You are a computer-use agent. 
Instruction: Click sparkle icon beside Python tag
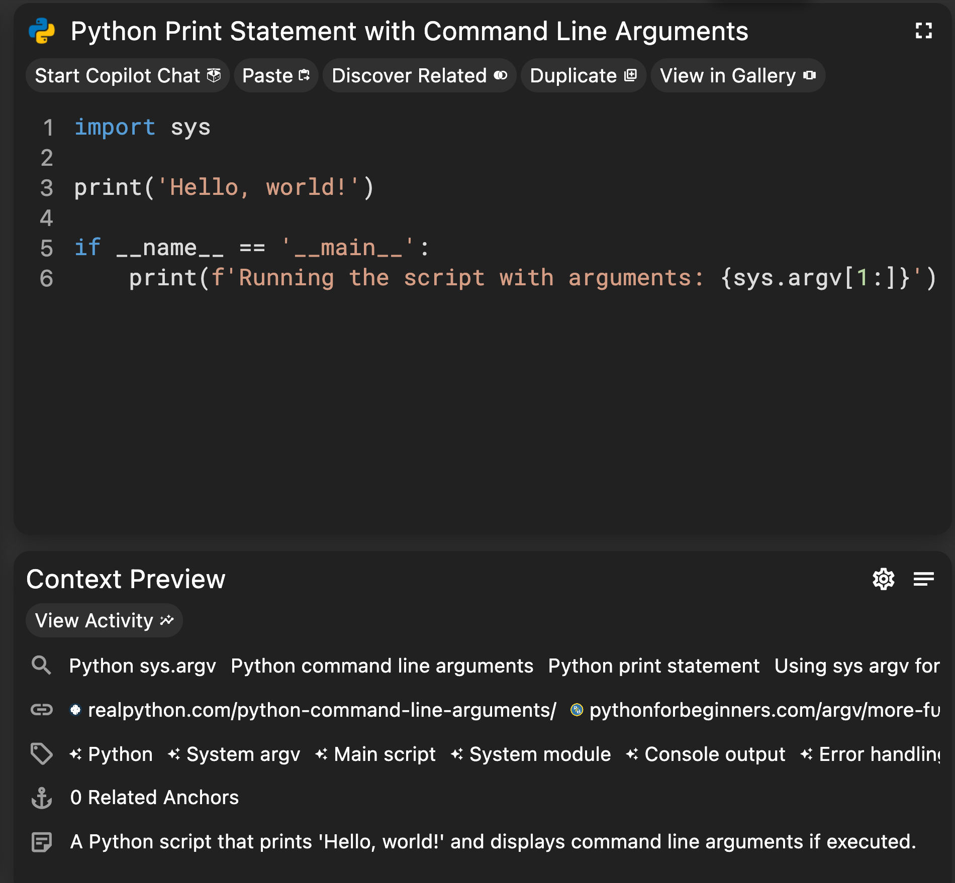pyautogui.click(x=76, y=754)
